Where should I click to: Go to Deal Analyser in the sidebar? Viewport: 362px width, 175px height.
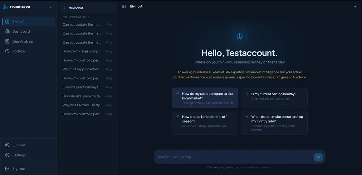pyautogui.click(x=28, y=41)
